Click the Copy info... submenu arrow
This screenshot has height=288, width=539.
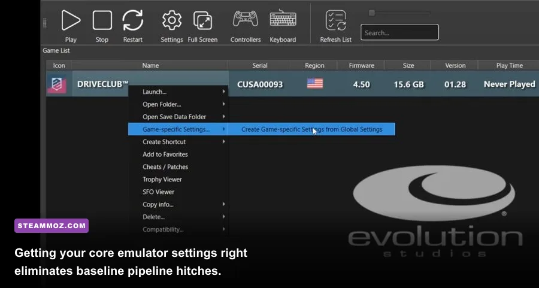coord(224,204)
